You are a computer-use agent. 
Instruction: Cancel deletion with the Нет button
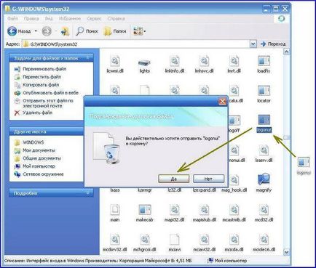(208, 179)
